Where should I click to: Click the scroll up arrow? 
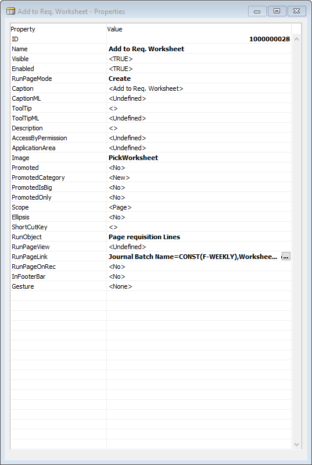(x=296, y=39)
